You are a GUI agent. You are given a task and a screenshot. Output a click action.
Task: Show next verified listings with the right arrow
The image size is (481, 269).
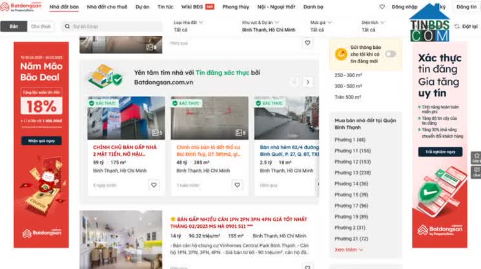308,82
